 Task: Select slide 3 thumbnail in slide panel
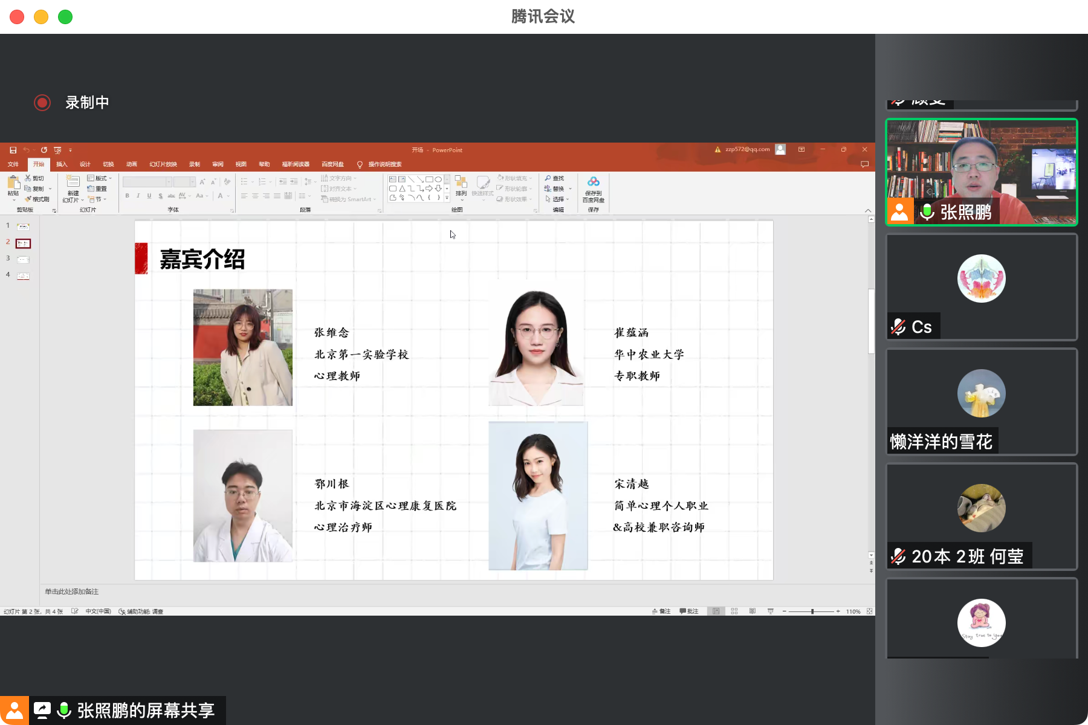click(22, 259)
